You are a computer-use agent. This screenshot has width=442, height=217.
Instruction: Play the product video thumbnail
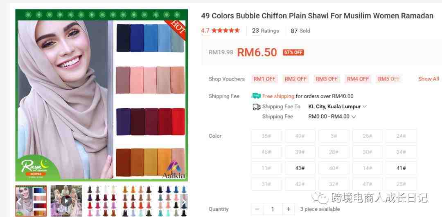click(66, 201)
